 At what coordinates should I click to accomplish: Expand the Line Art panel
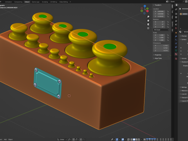click(183, 94)
